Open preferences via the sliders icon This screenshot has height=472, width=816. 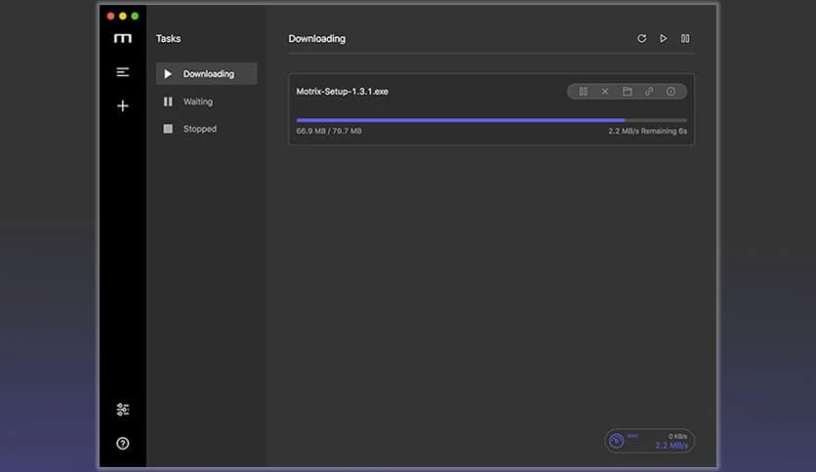(x=122, y=410)
